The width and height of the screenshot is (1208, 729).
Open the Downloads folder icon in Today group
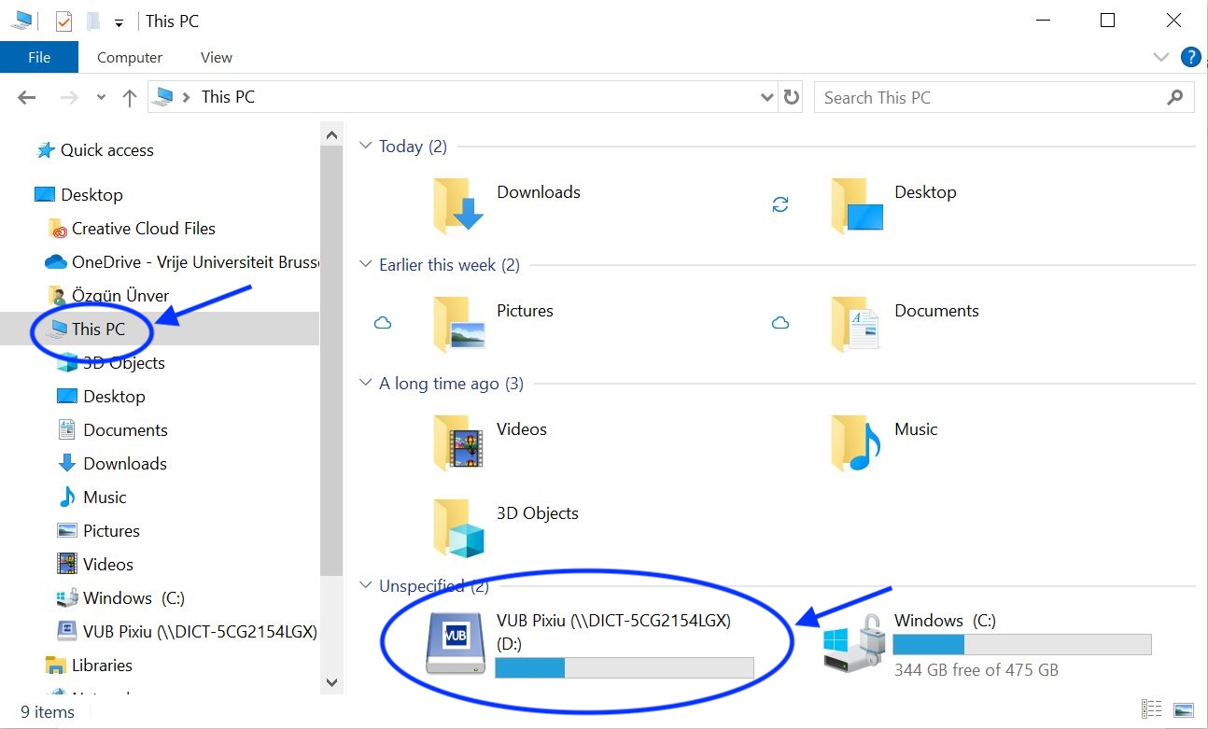pos(458,205)
